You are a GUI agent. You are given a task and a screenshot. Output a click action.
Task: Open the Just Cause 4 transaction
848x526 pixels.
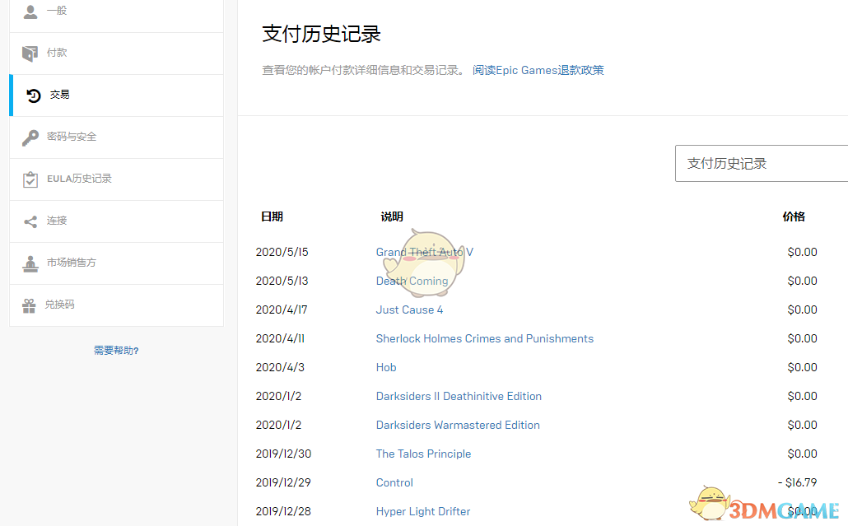point(409,310)
